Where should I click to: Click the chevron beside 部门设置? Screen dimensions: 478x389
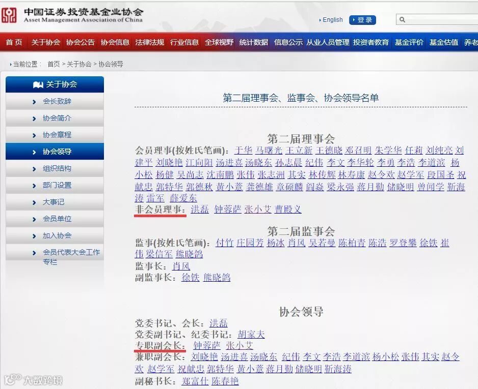click(34, 186)
